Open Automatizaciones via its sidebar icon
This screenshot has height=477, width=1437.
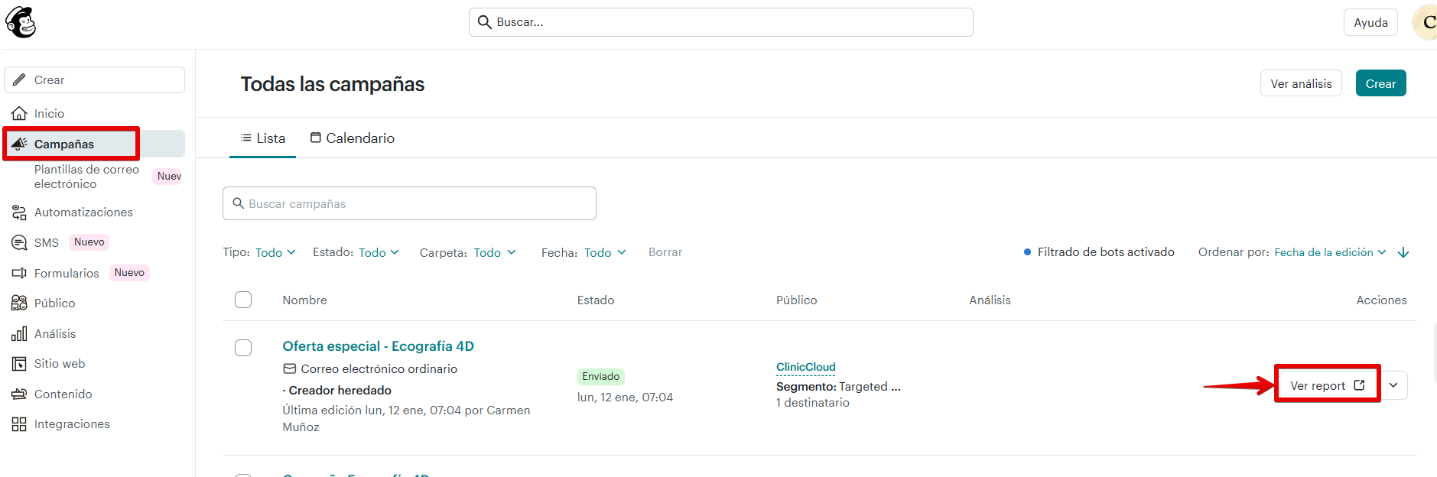point(19,213)
